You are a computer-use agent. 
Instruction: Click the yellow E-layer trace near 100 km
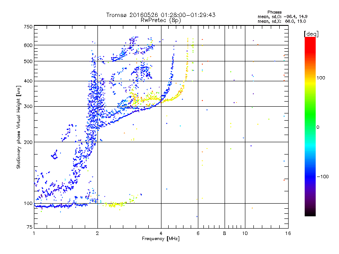114,204
